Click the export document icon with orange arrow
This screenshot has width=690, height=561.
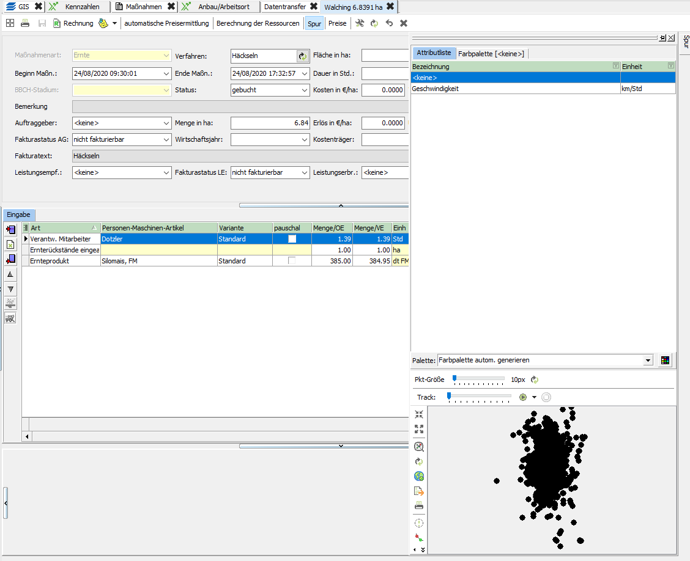click(x=419, y=491)
